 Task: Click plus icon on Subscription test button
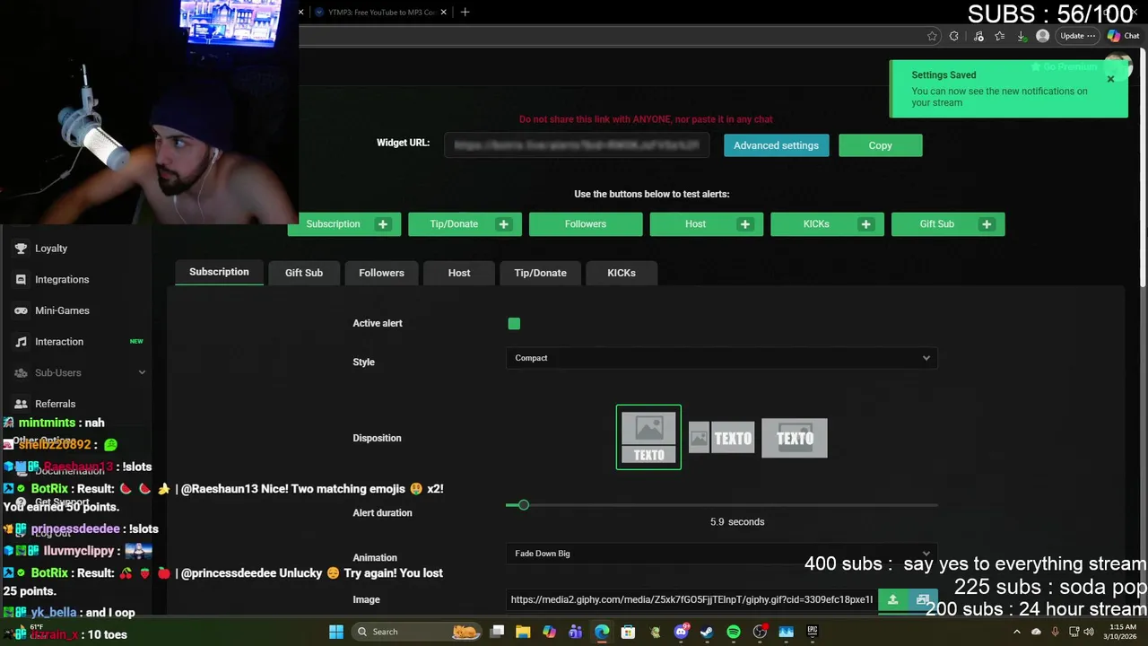tap(383, 224)
